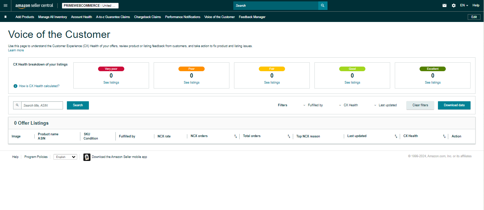Click the red Very poor badge
The width and height of the screenshot is (484, 210).
(x=111, y=69)
